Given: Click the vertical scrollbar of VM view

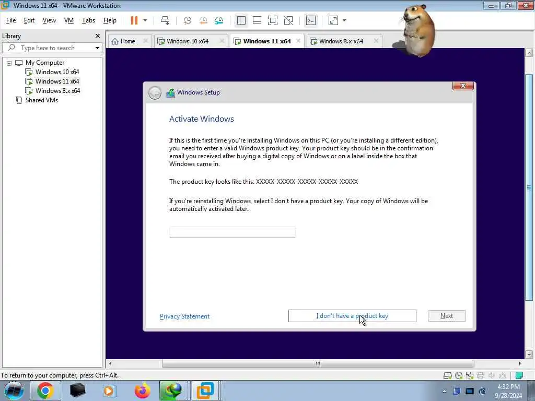Looking at the screenshot, I should tap(529, 187).
